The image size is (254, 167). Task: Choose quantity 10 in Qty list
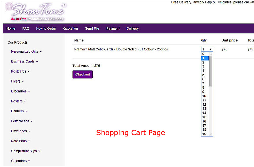pyautogui.click(x=205, y=96)
